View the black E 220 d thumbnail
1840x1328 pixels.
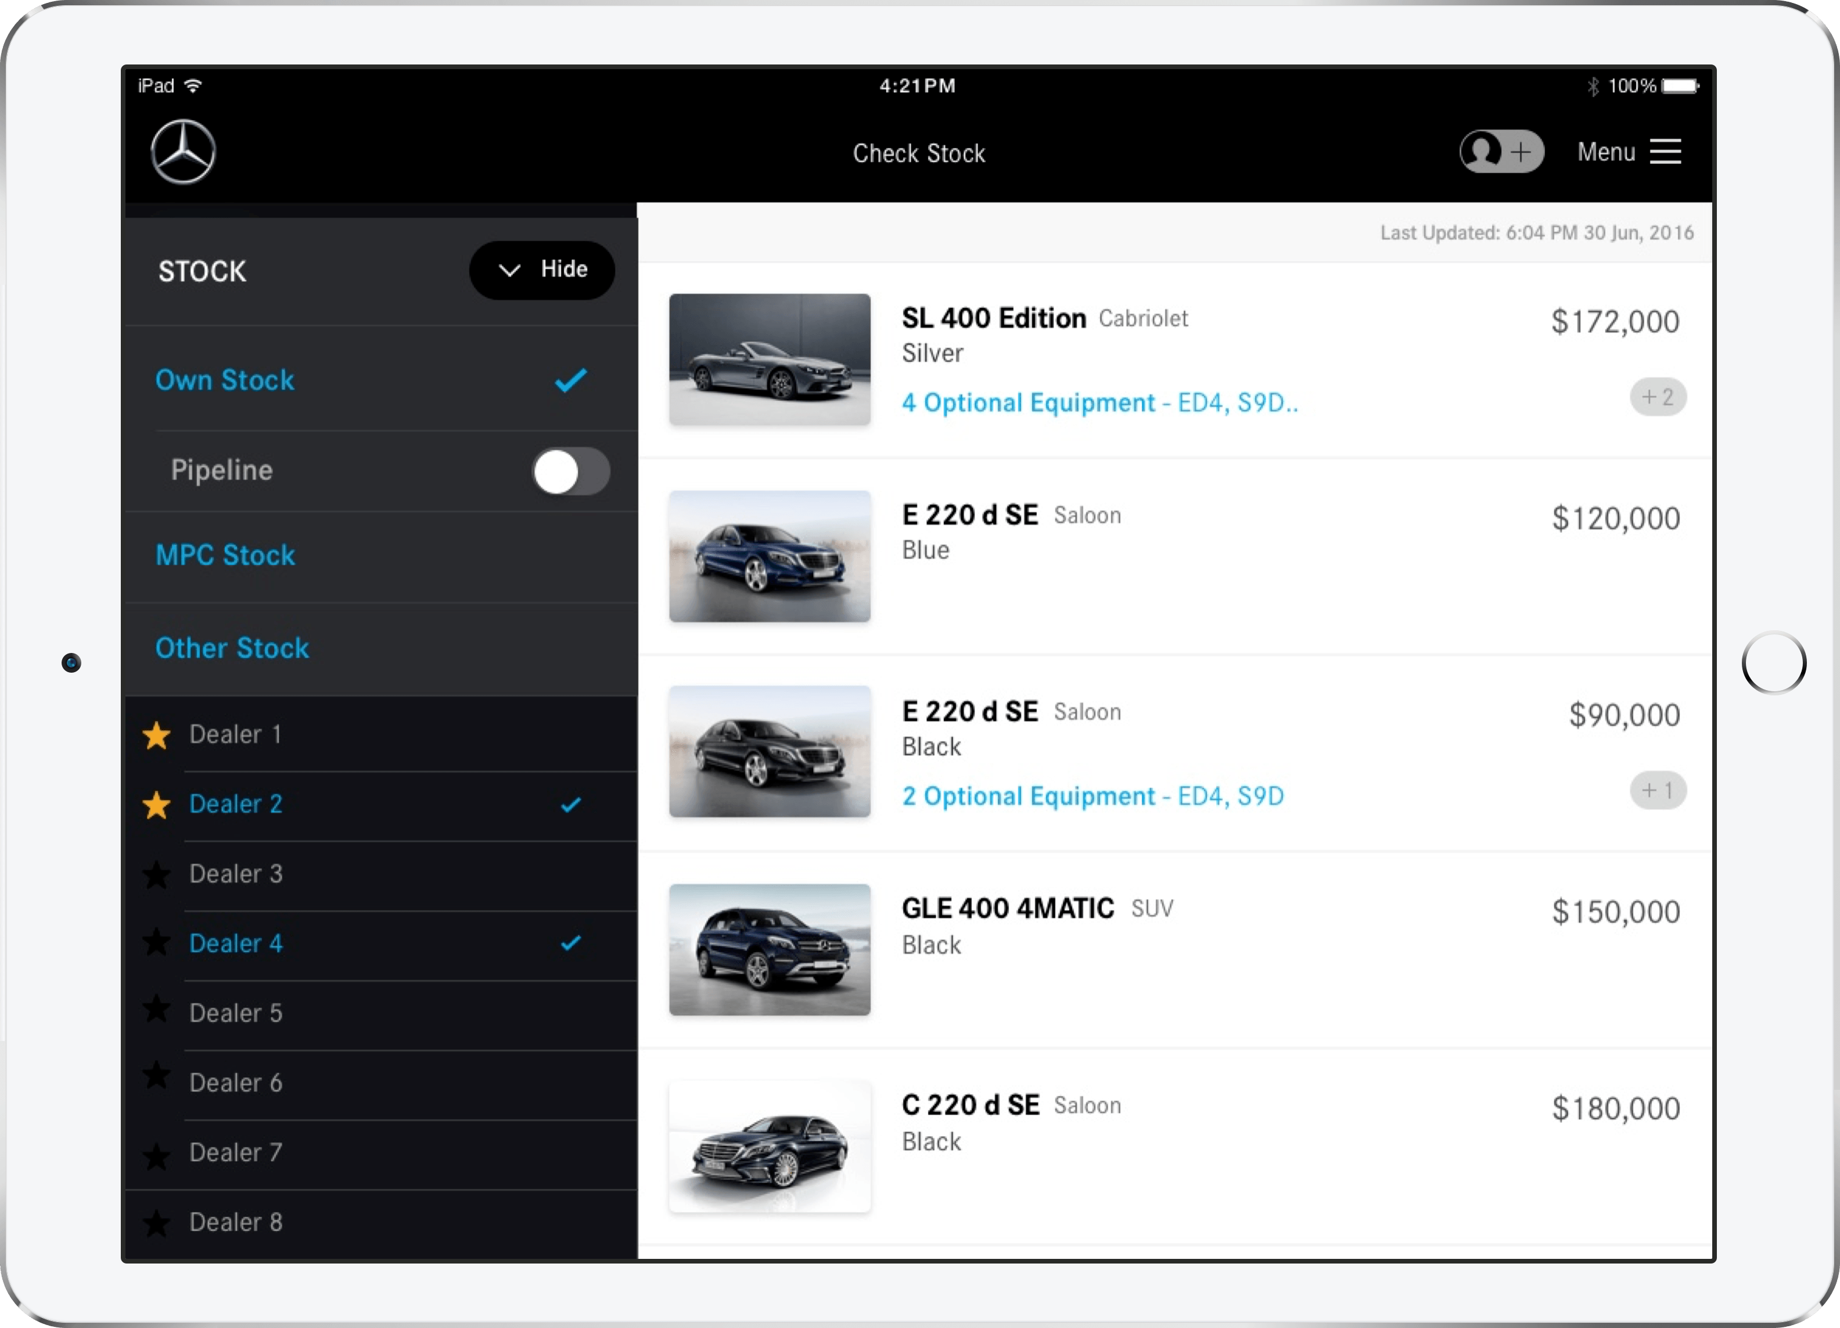pyautogui.click(x=770, y=752)
